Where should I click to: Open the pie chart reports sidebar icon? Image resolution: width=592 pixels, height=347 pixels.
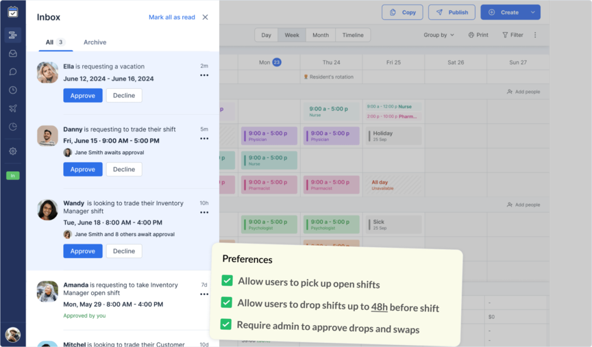pyautogui.click(x=12, y=127)
